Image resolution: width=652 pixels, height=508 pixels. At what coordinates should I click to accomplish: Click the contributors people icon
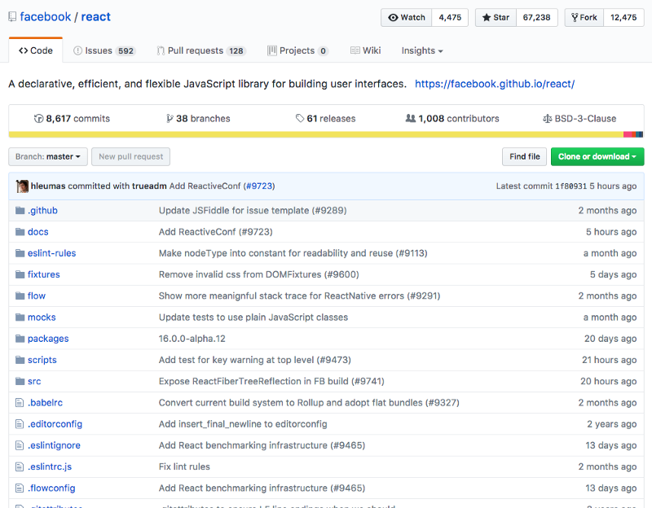tap(410, 118)
